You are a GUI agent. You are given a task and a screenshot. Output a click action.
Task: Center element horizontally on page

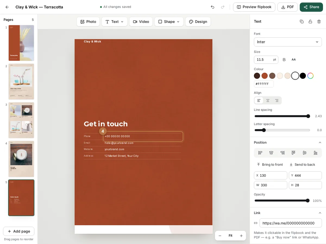(271, 153)
